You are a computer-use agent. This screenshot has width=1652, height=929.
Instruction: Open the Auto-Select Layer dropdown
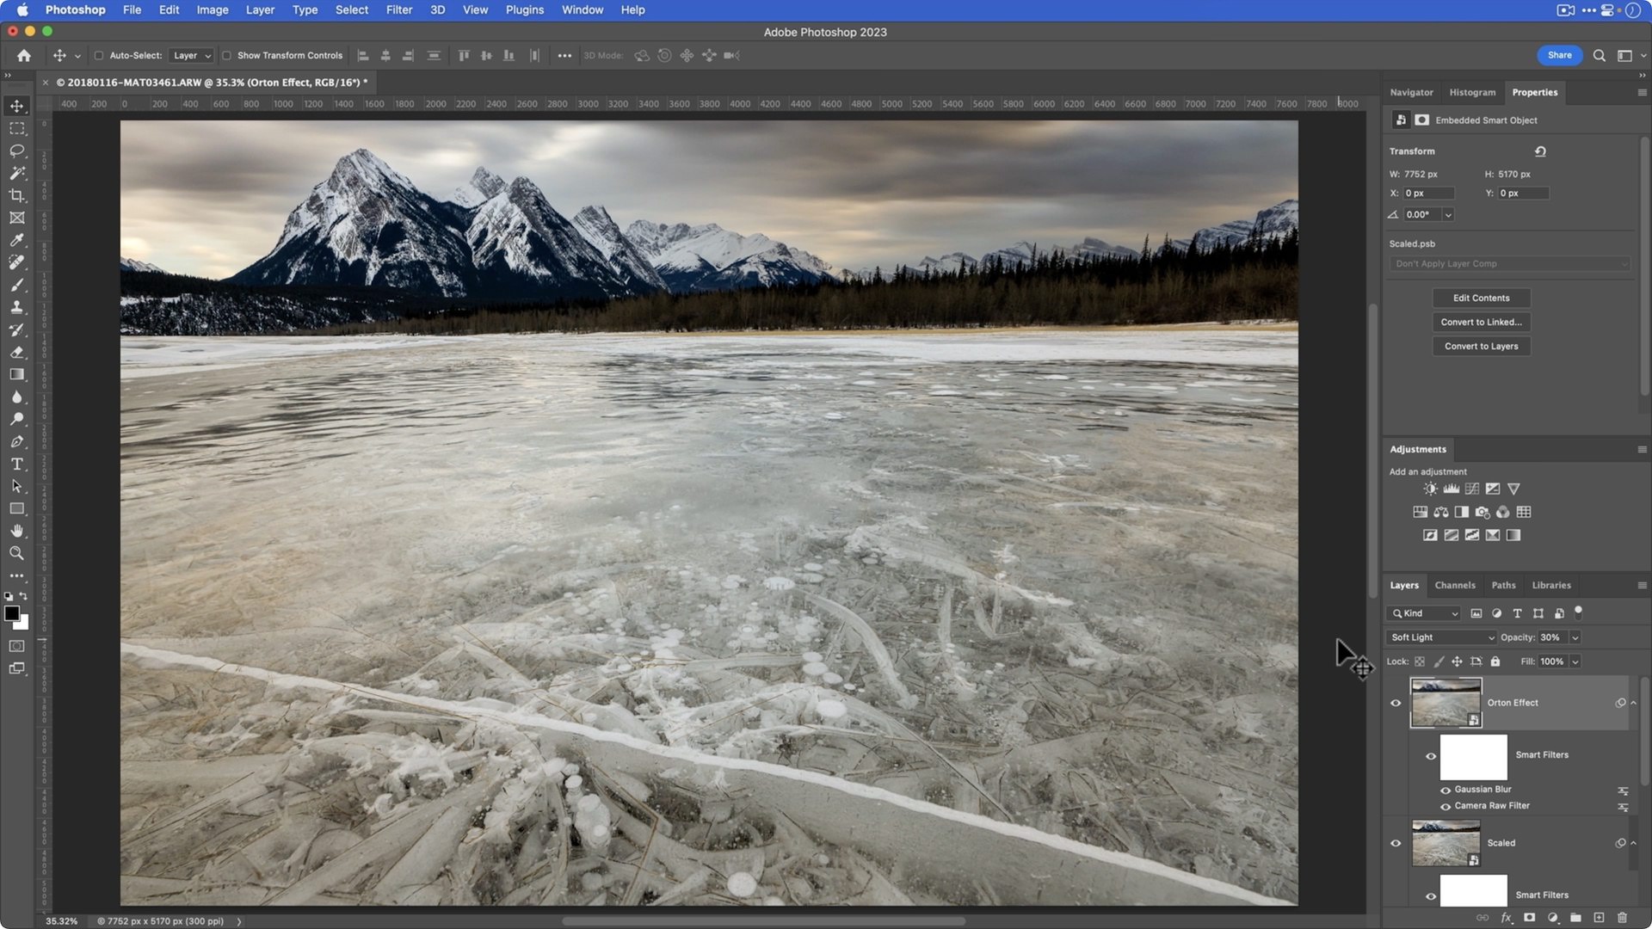(x=191, y=56)
